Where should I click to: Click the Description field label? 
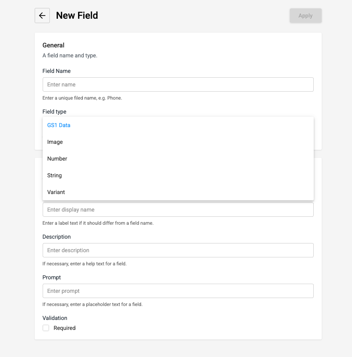57,237
